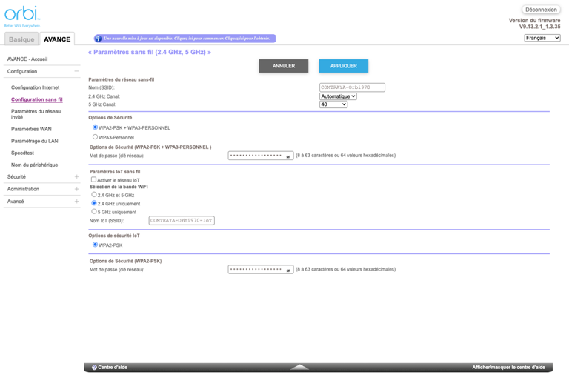
Task: Click the Nom (SSID) input field
Action: coord(352,87)
